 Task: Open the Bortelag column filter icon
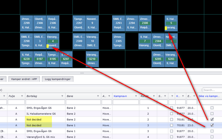point(62,96)
